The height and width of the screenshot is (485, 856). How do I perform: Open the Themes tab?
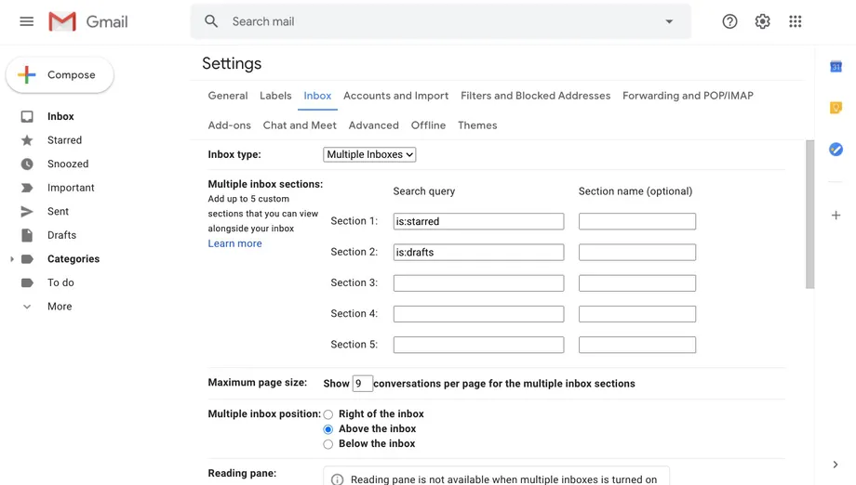click(477, 125)
